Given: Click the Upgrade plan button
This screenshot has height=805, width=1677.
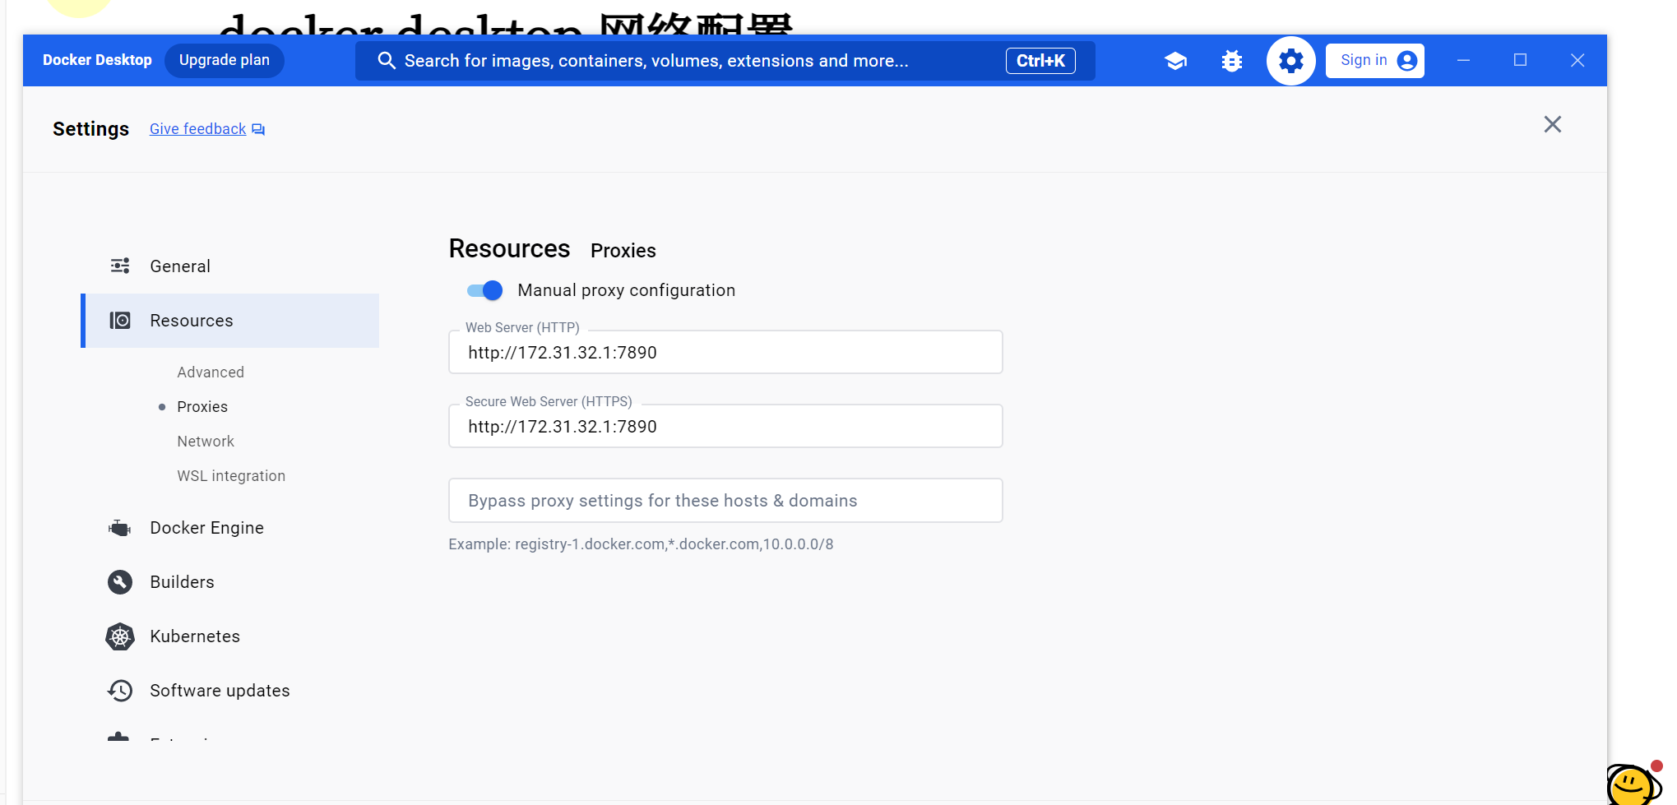Looking at the screenshot, I should click(x=225, y=60).
